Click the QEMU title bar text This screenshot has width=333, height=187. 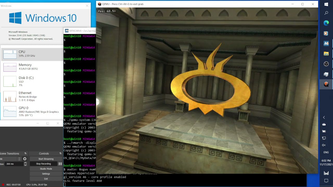[123, 4]
